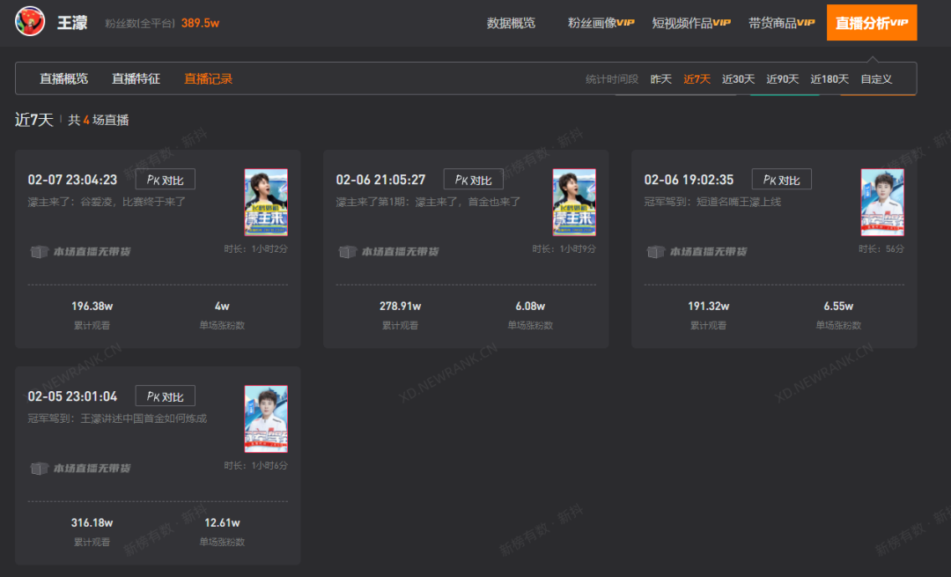Open 数据概览 in top navigation
951x577 pixels.
pos(511,23)
